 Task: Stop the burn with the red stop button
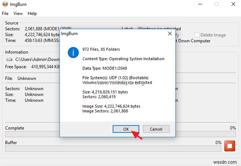tap(230, 146)
